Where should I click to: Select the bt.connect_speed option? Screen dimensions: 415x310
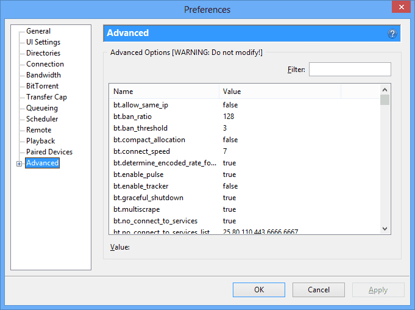(244, 151)
